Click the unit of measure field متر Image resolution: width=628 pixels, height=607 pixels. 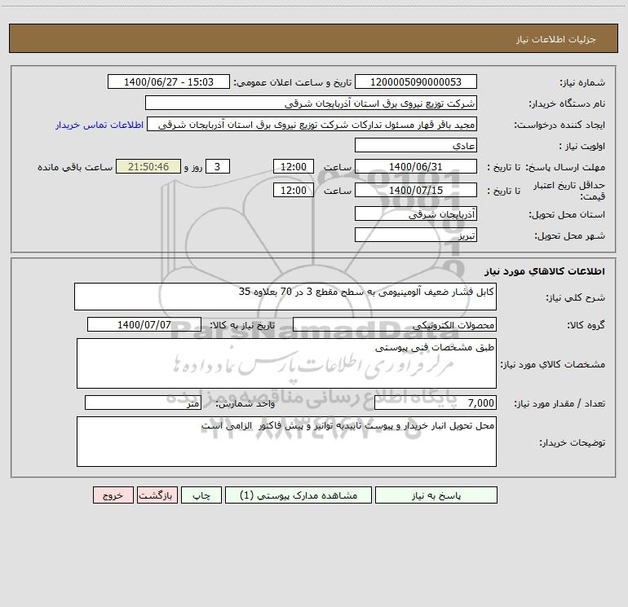[143, 402]
